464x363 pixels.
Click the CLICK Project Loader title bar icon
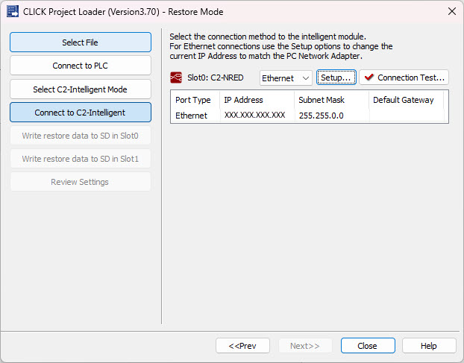(x=13, y=11)
